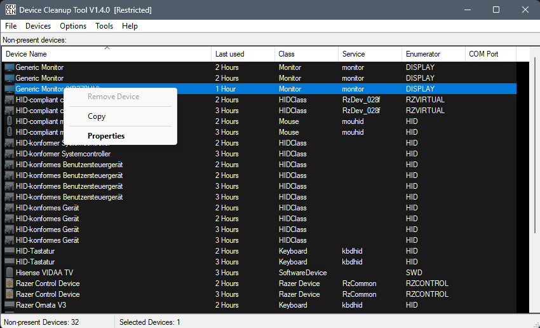Click the keyboard icon of the 3 Hours HID-Tastatur
This screenshot has width=540, height=328.
[10, 262]
